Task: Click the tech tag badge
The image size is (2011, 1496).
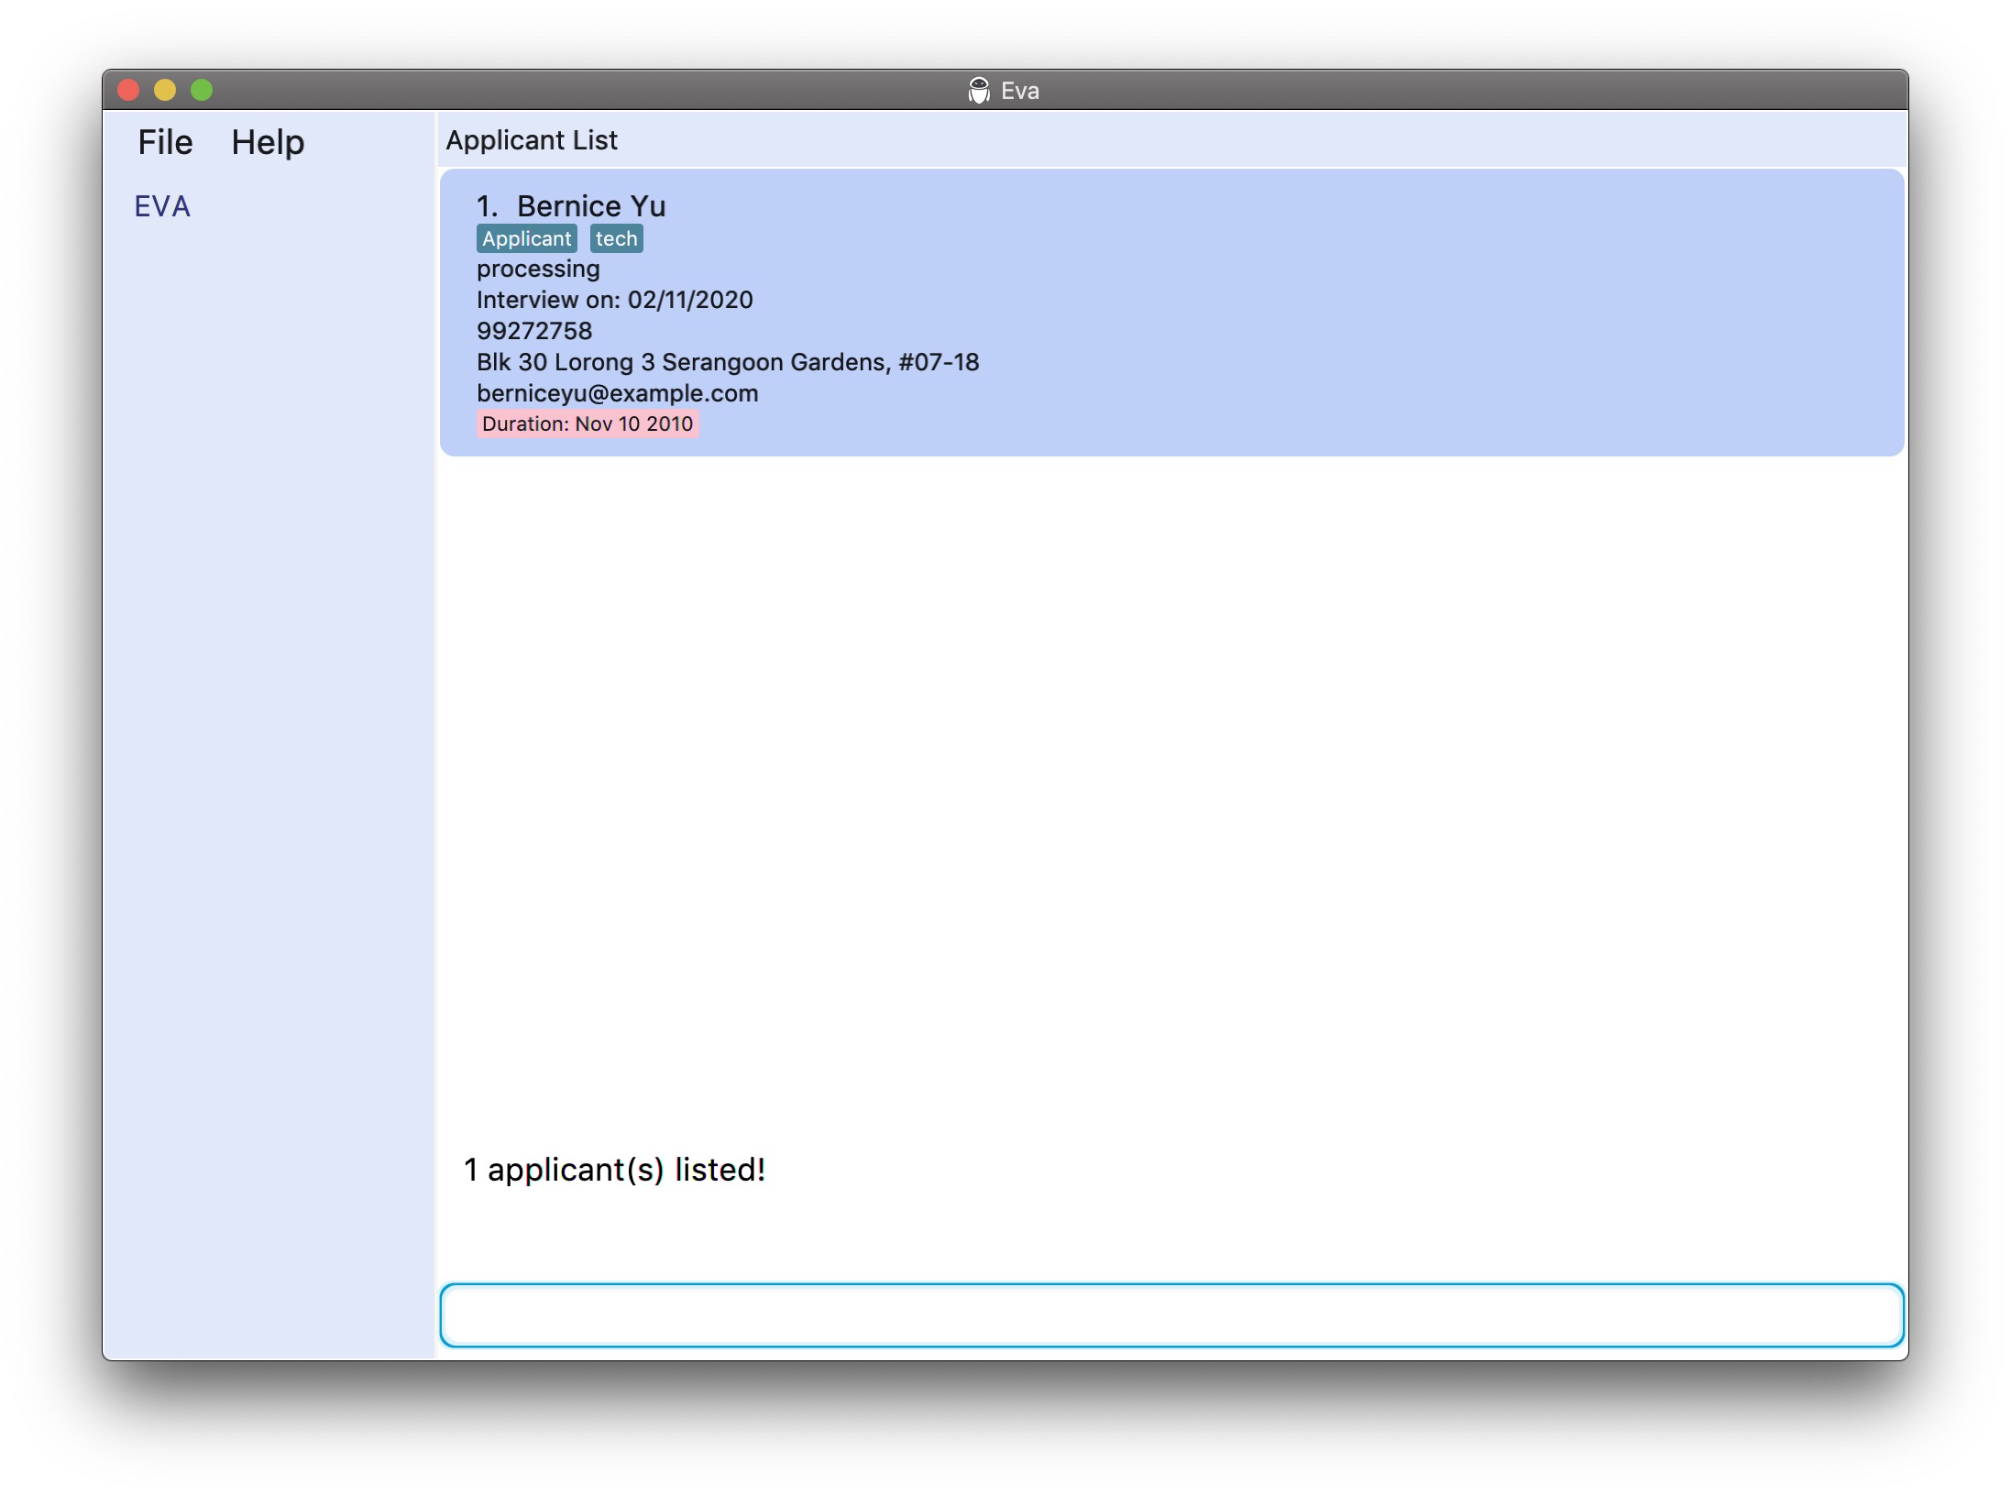Action: (616, 238)
